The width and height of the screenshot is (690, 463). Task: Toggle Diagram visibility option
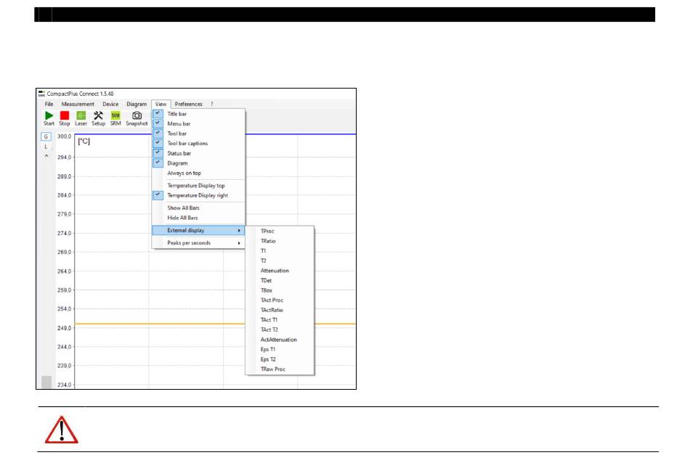point(198,163)
